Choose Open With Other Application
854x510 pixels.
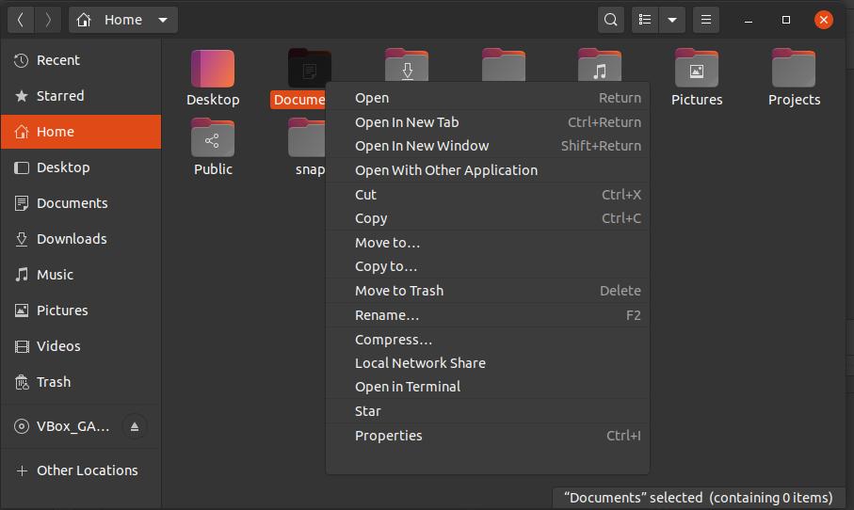488,170
